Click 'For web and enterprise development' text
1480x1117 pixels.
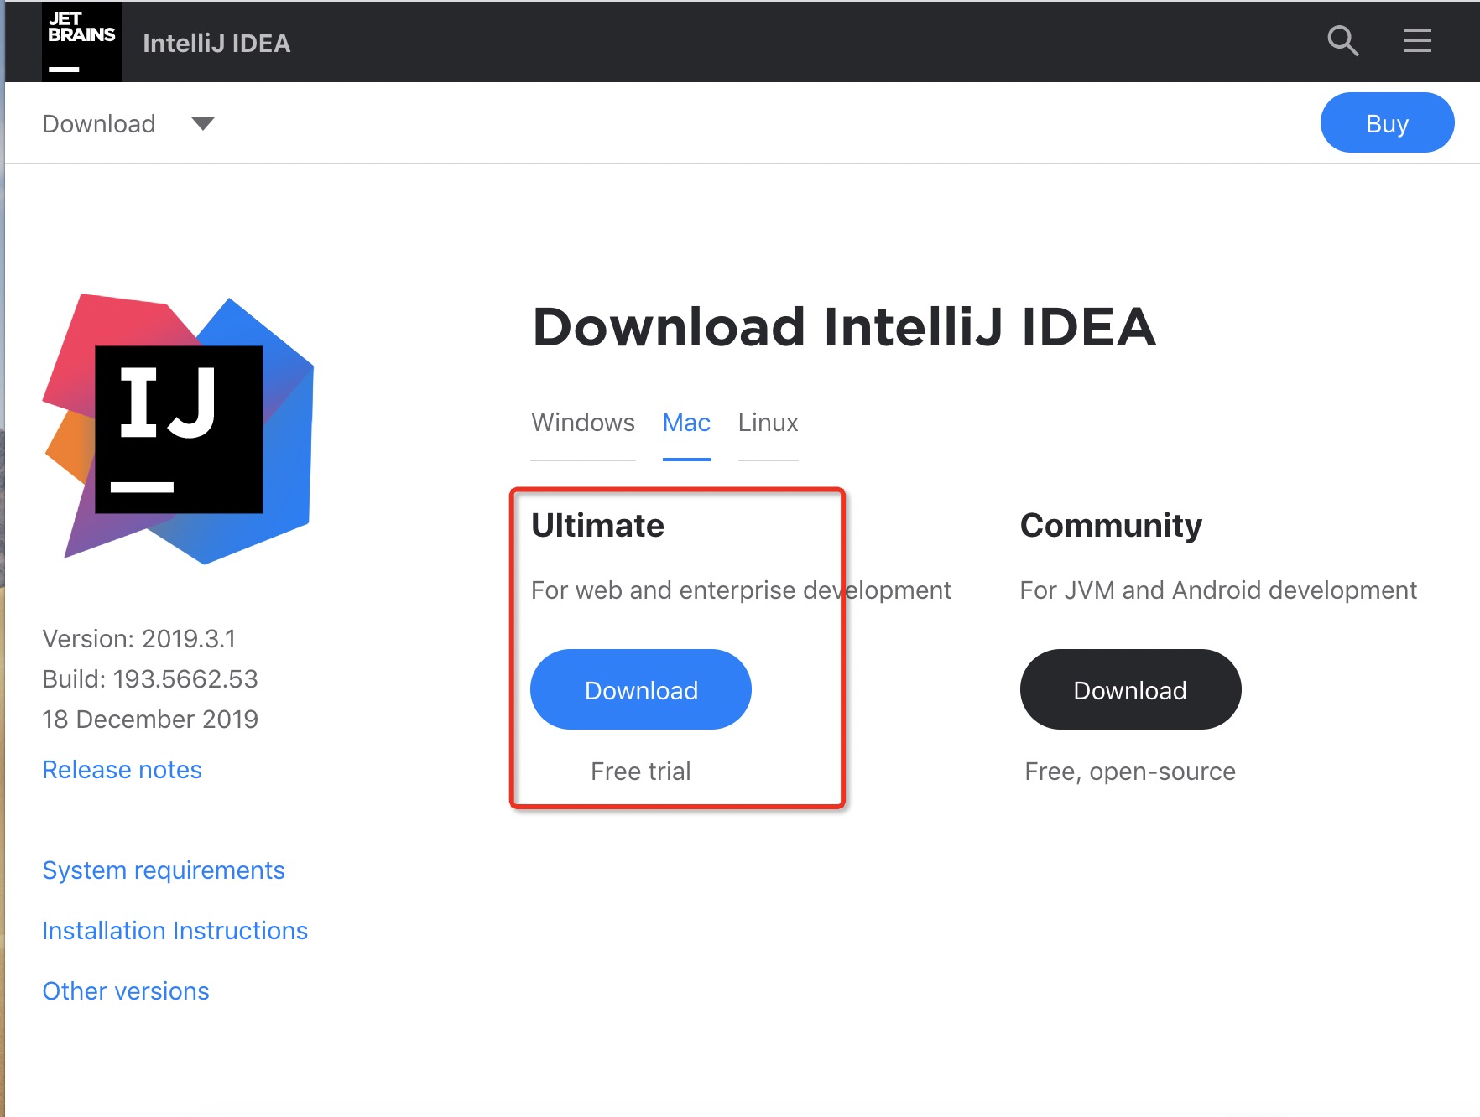click(741, 590)
